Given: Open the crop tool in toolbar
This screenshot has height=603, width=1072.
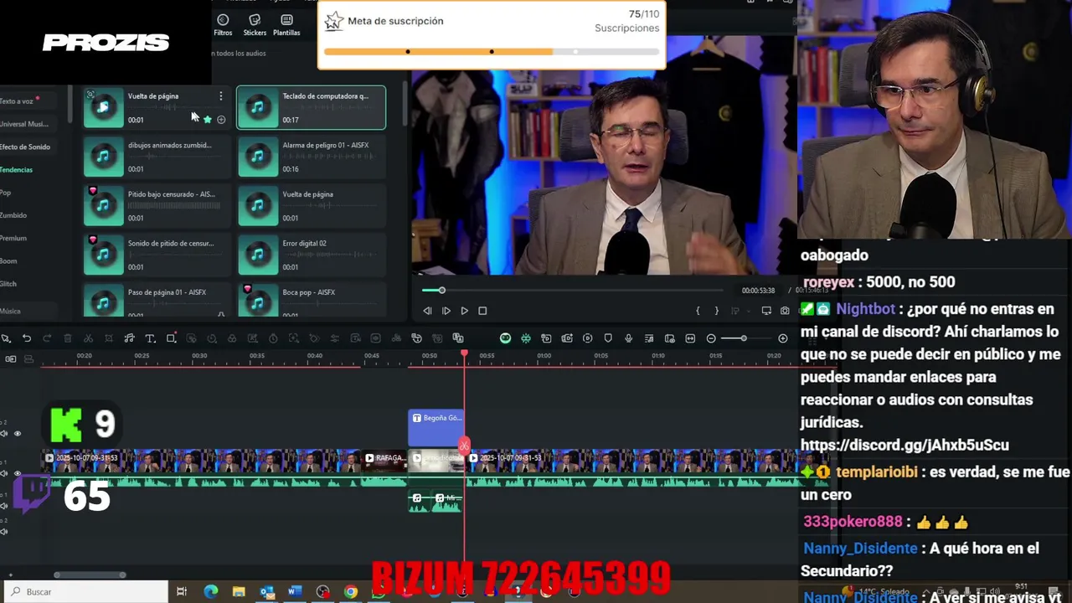Looking at the screenshot, I should [x=109, y=338].
